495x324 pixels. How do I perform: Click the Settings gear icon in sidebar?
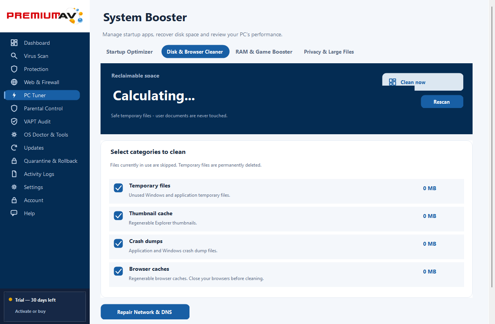[14, 187]
